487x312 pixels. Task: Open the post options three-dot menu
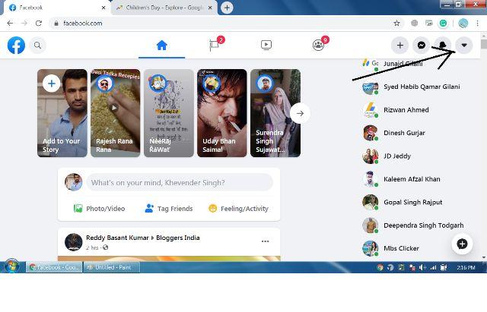tap(265, 241)
